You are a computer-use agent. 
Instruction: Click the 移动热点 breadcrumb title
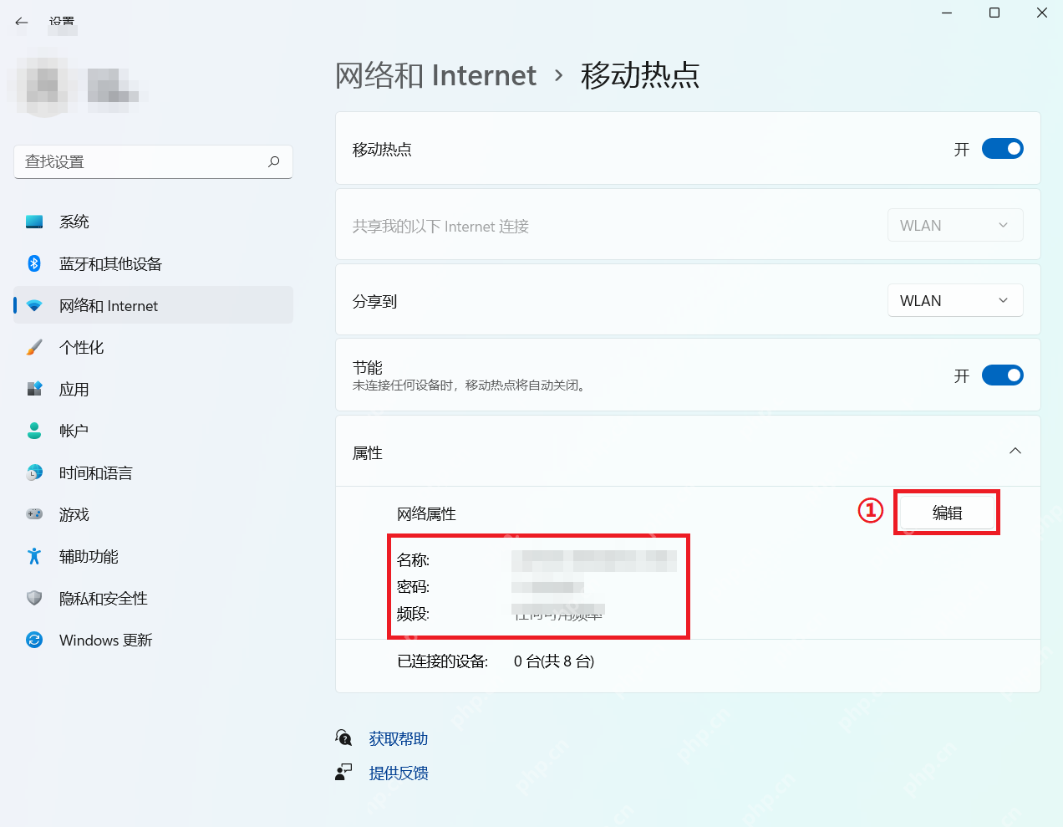[x=640, y=75]
